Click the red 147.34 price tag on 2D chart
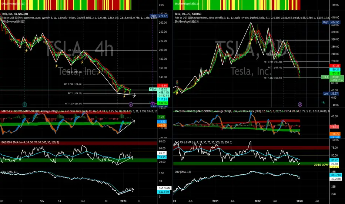345x204 pixels. 335,66
